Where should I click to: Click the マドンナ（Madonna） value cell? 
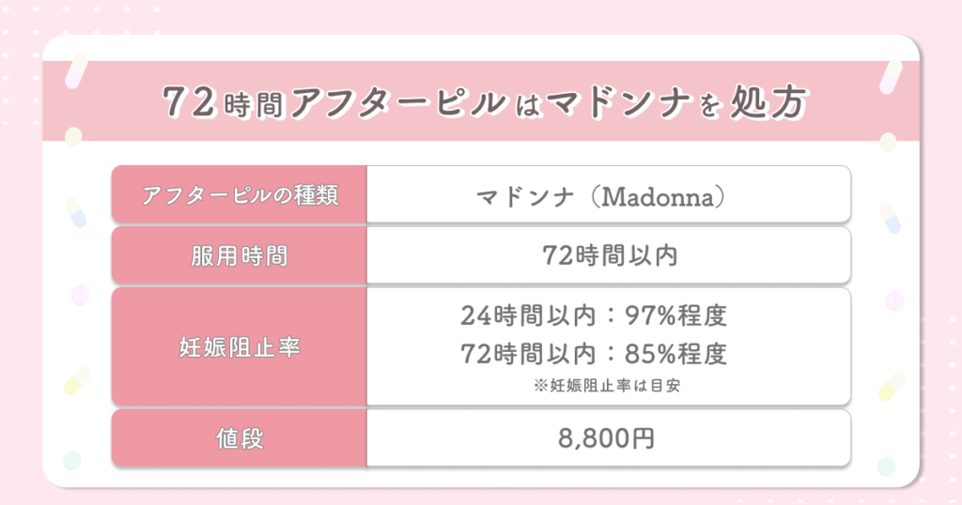tap(609, 194)
